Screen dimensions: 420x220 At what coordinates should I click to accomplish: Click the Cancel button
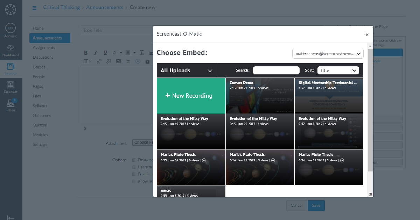296,205
